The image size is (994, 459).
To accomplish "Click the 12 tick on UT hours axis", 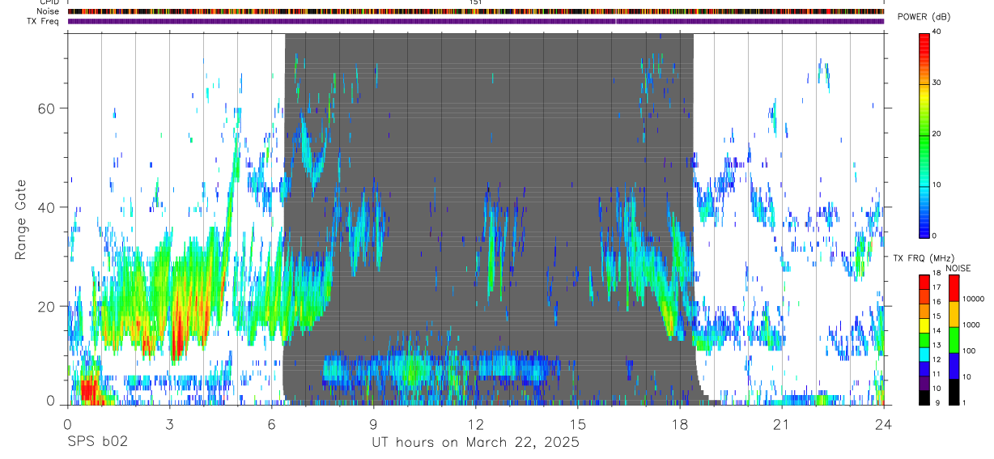I will click(x=475, y=424).
